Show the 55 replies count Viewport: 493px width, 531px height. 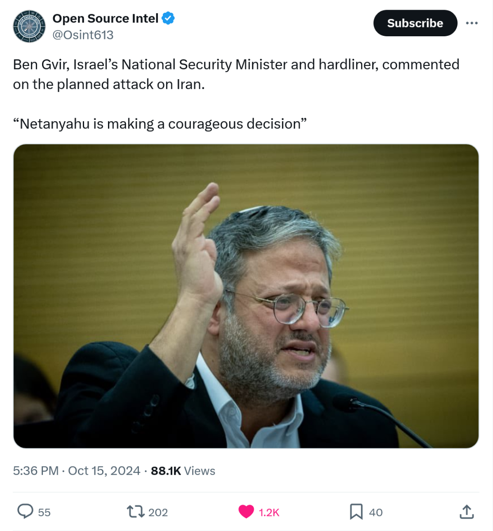point(44,512)
